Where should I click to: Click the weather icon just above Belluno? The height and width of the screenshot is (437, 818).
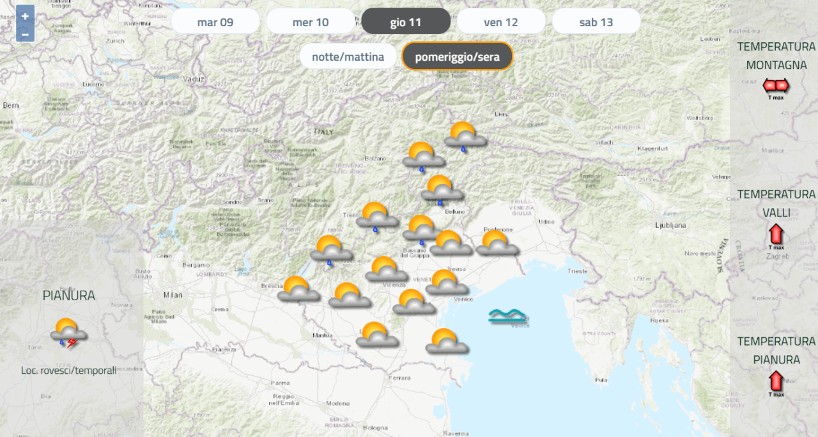pos(442,190)
